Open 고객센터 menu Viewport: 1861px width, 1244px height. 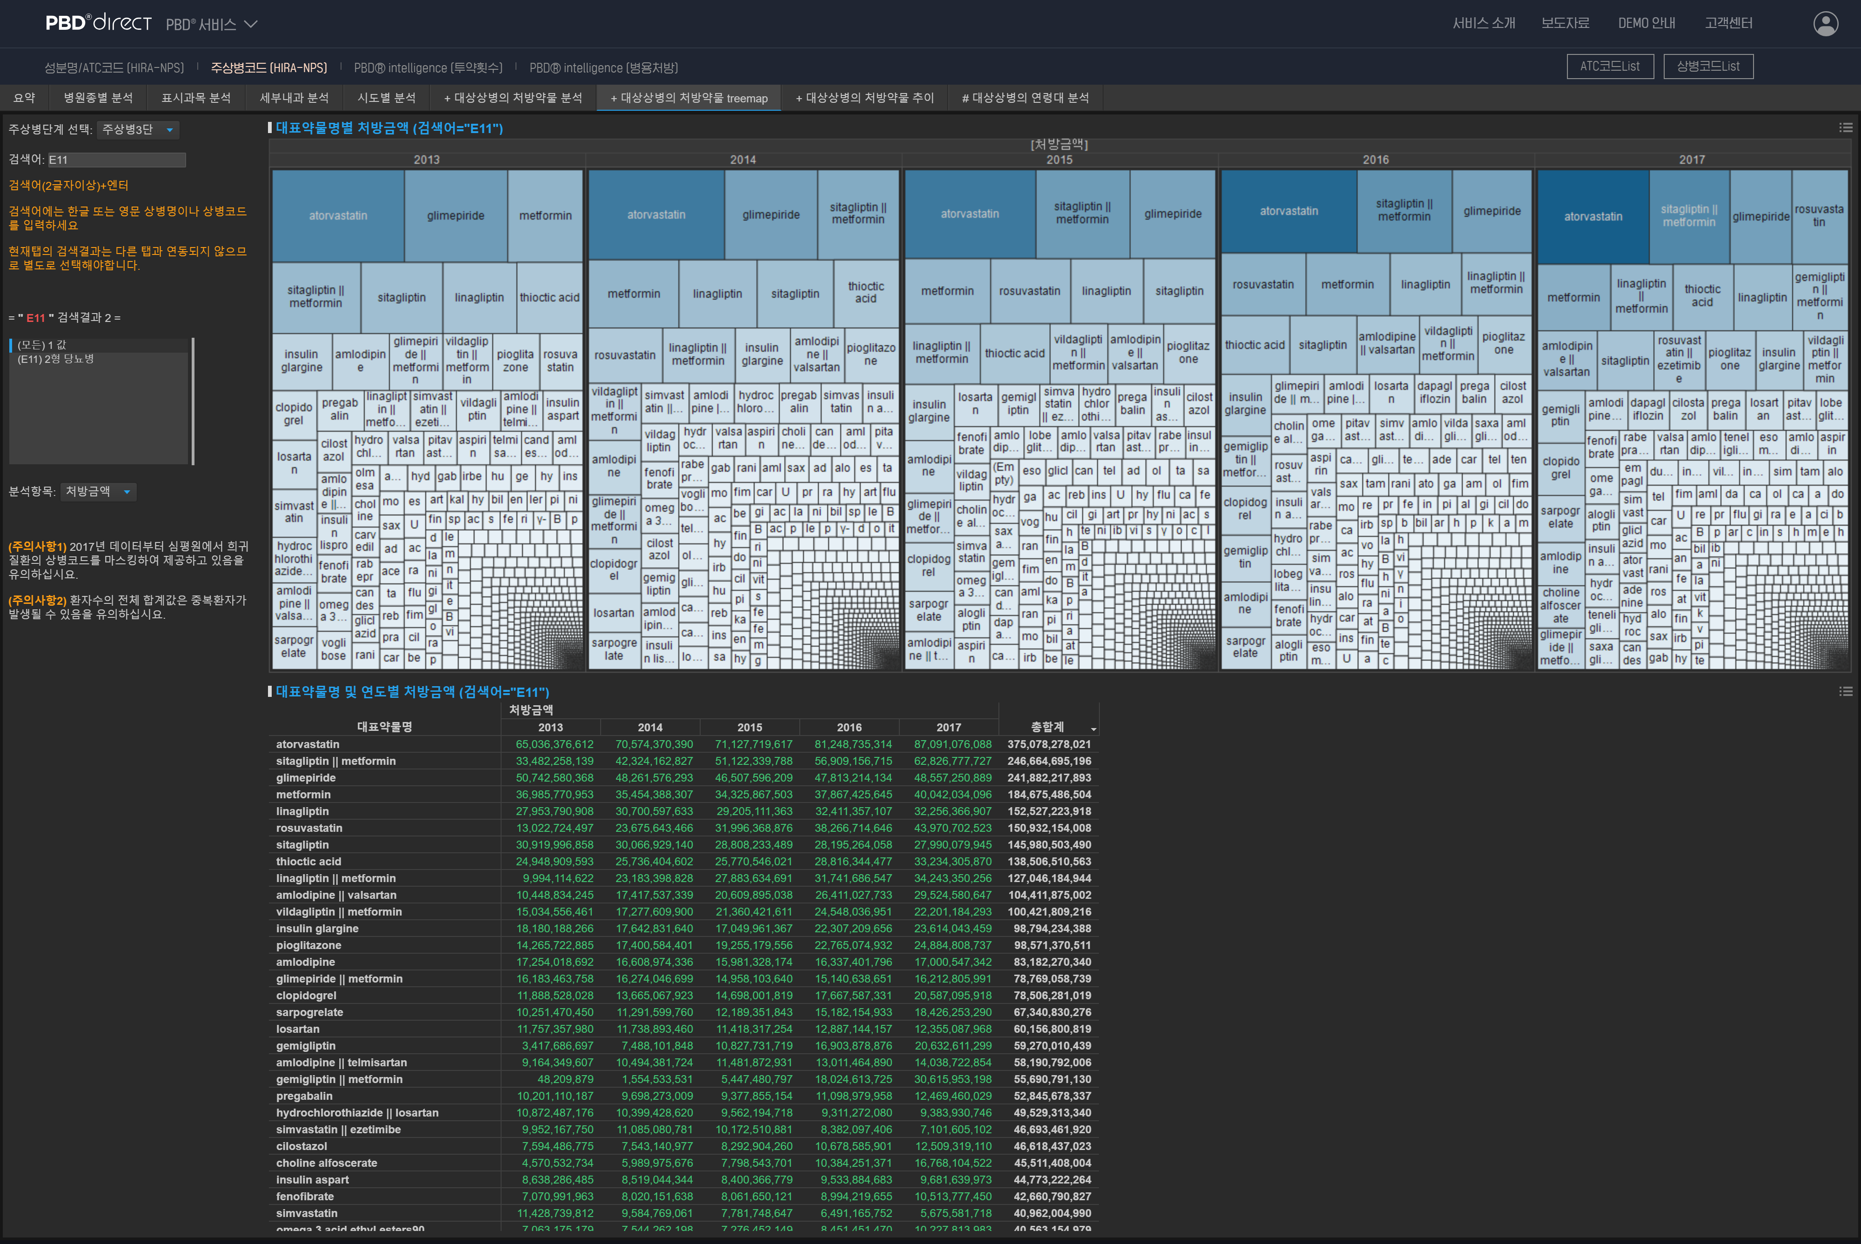pyautogui.click(x=1728, y=24)
